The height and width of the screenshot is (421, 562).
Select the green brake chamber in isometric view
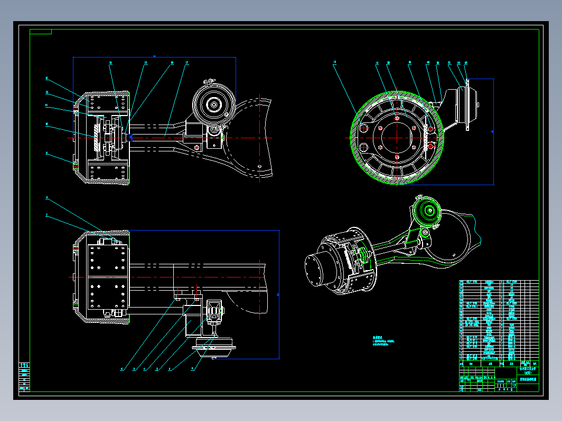427,211
